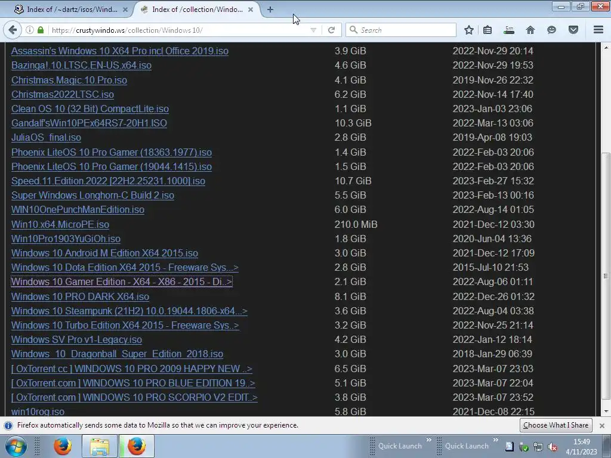Close the Index of /collection/Windows tab
This screenshot has width=611, height=458.
pos(251,10)
